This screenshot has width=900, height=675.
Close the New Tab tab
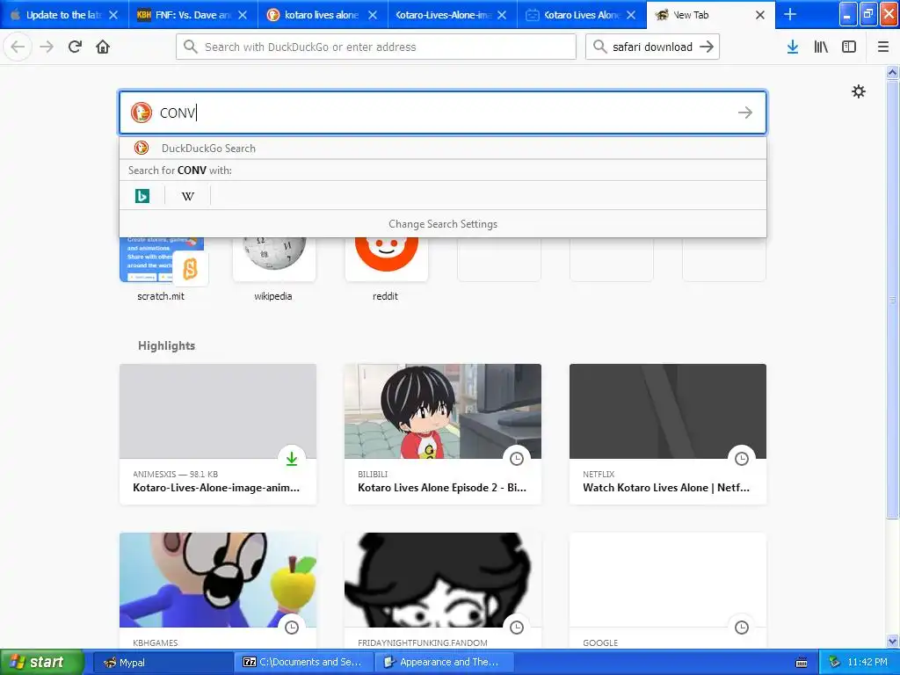click(x=760, y=15)
